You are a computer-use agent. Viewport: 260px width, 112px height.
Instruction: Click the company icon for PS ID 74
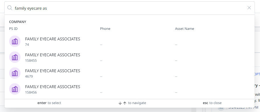(15, 41)
